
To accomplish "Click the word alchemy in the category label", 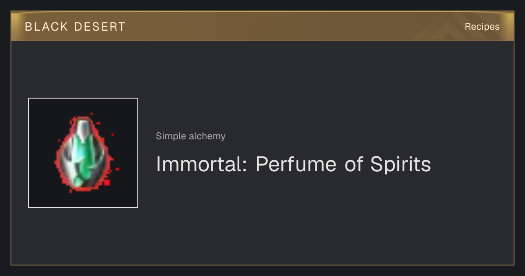I will click(207, 136).
